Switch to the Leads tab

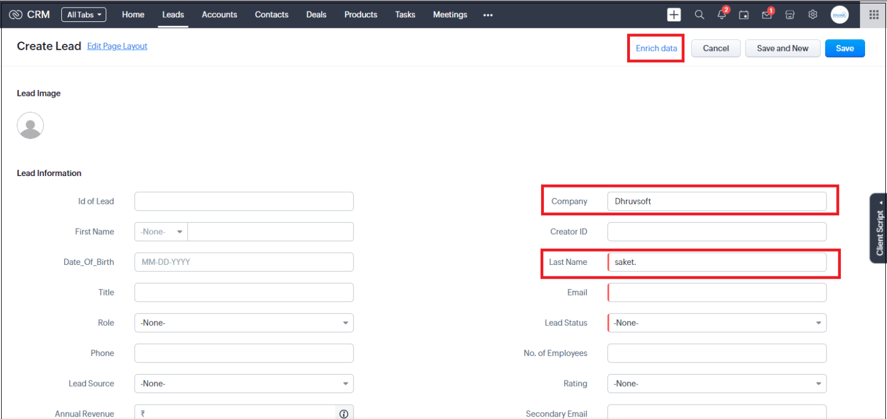(x=173, y=14)
